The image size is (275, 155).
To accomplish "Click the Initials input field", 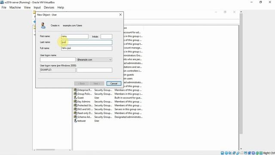I will click(x=107, y=36).
